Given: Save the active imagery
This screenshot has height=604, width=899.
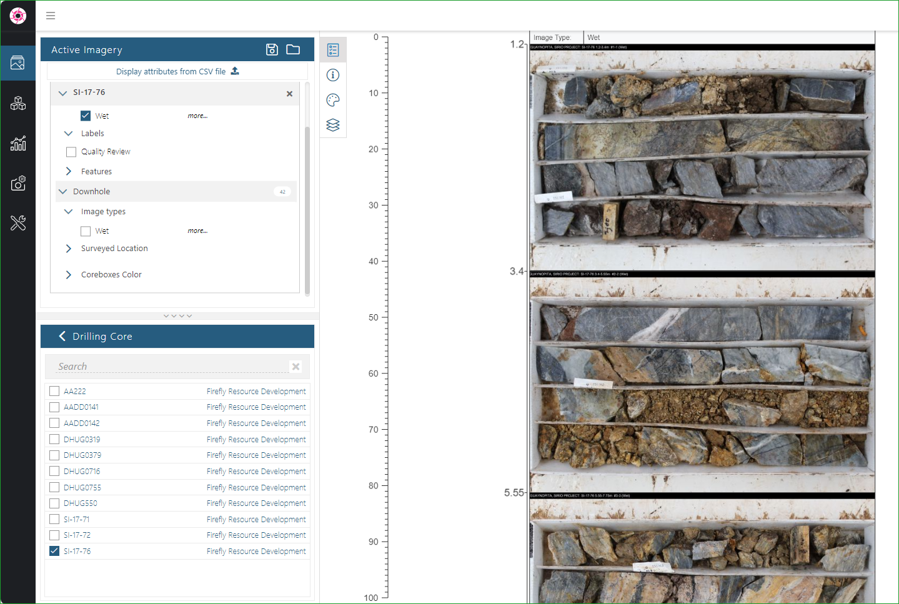Looking at the screenshot, I should [x=272, y=50].
